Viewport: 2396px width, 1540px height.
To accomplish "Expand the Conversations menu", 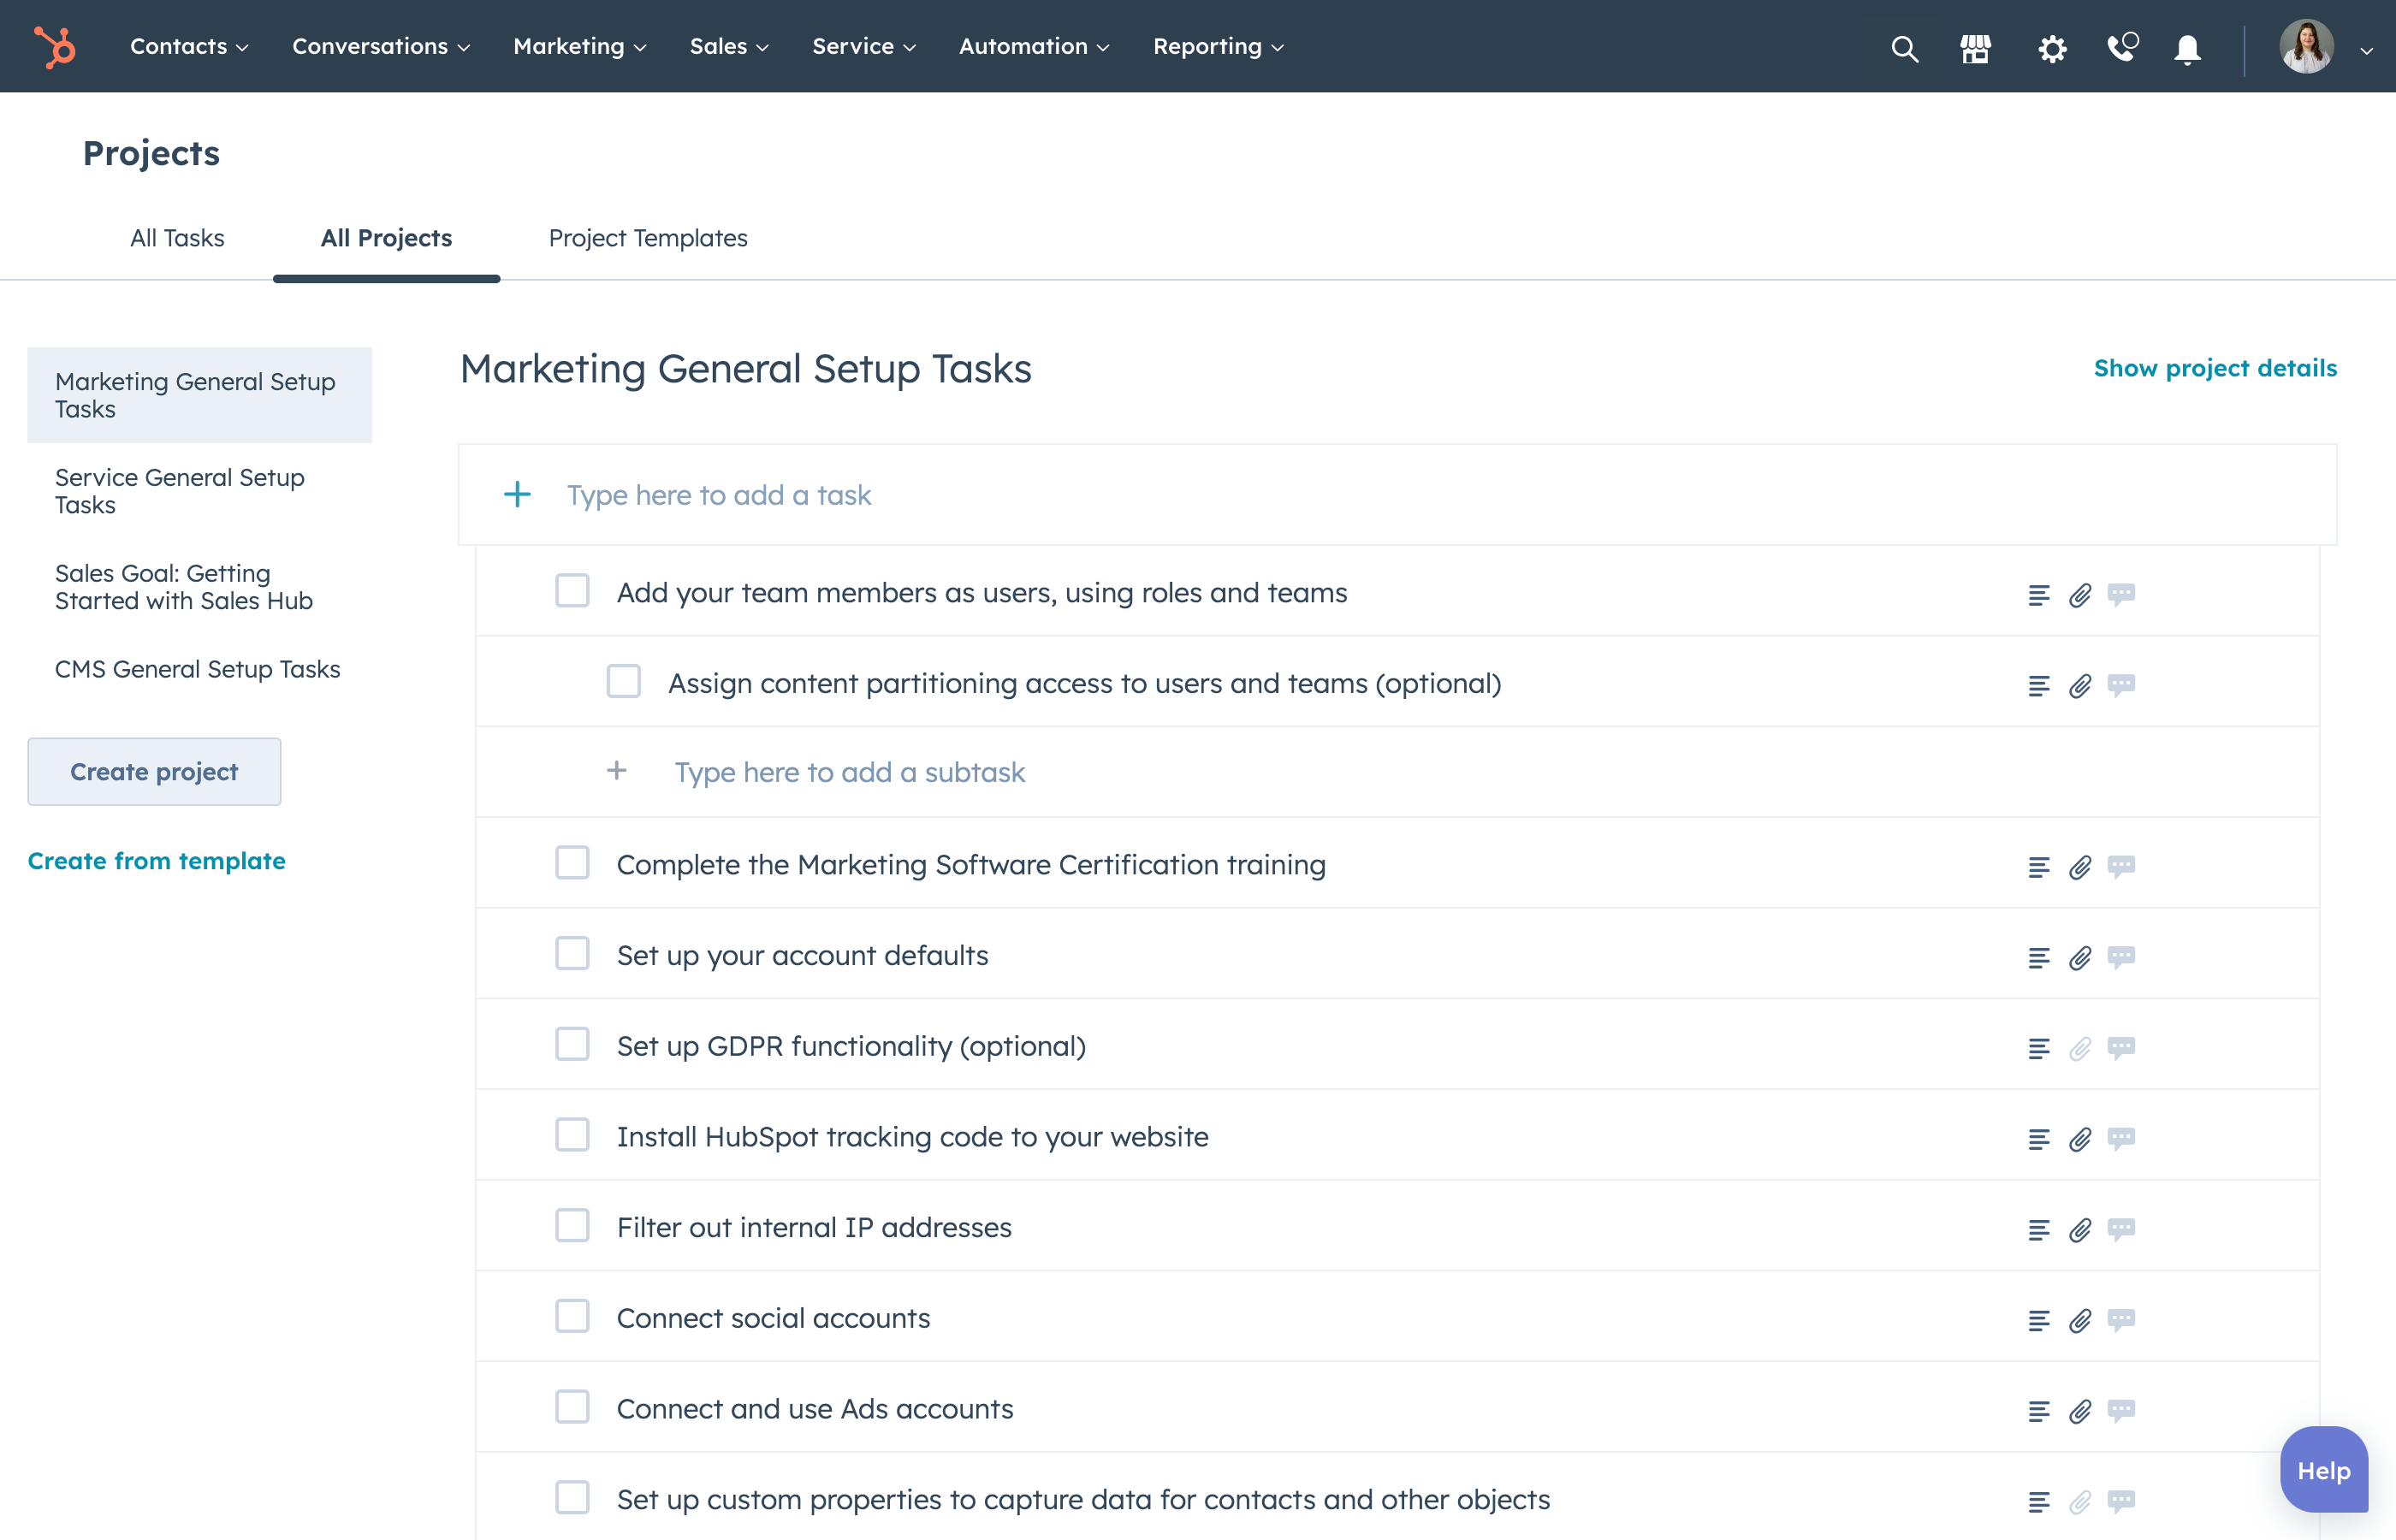I will pos(381,46).
